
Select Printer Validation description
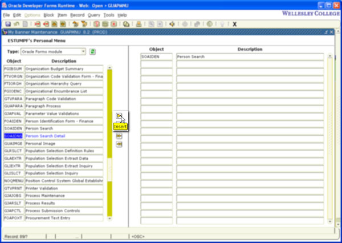pos(64,188)
